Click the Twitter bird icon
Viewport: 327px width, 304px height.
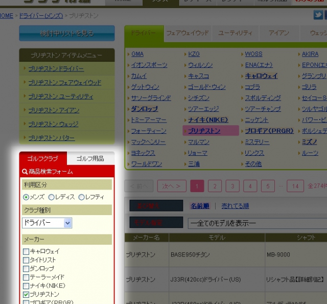(x=318, y=15)
